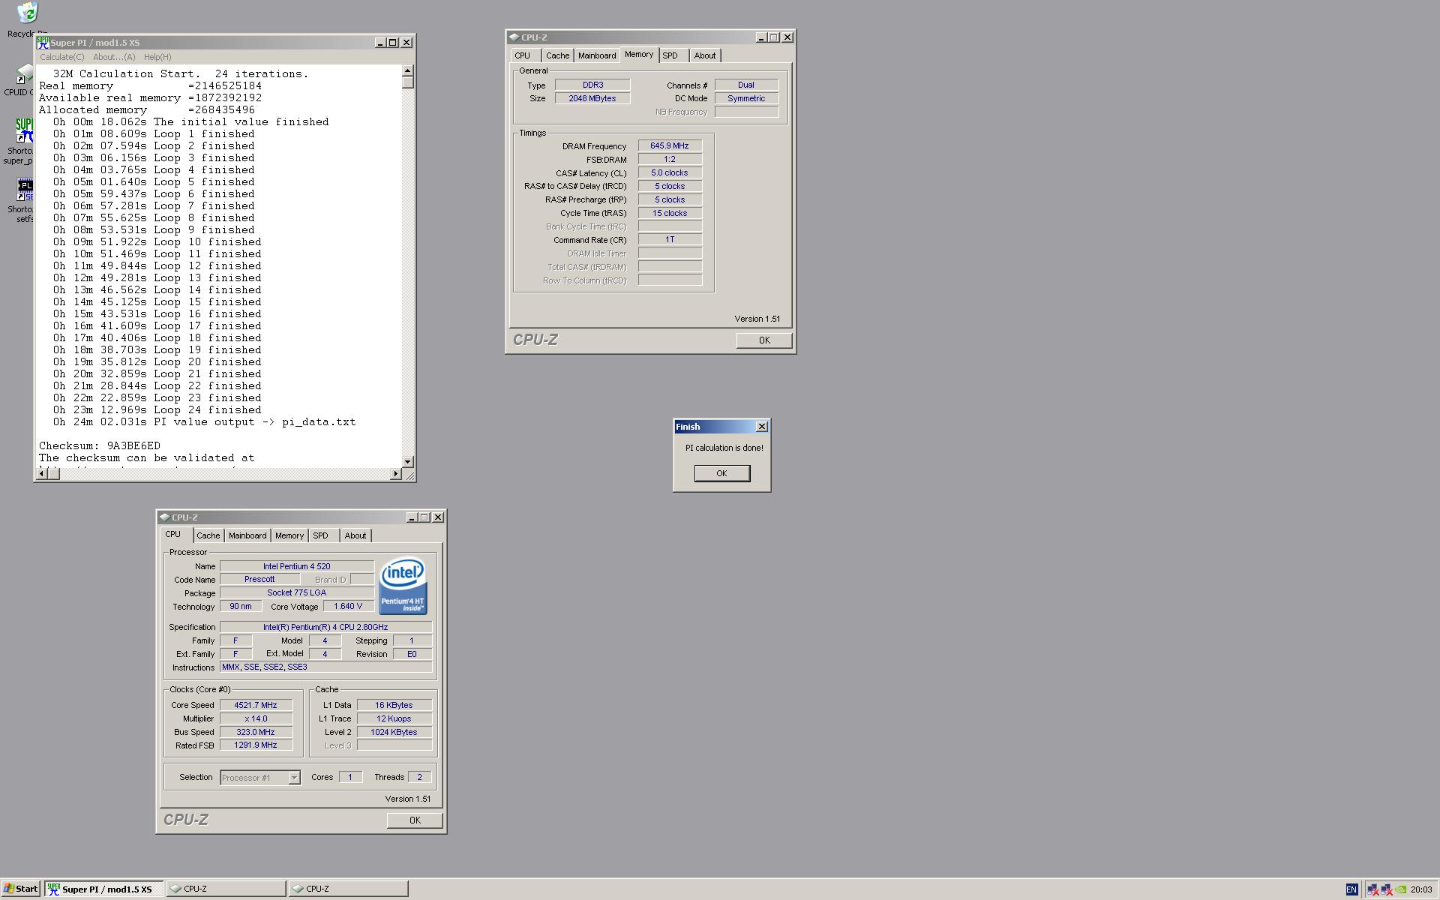Click Super PI vertical scrollbar down arrow
1440x900 pixels.
pyautogui.click(x=408, y=462)
